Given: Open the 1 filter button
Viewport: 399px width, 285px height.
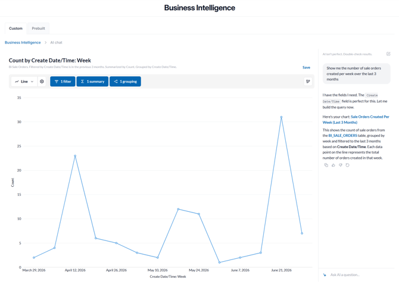Looking at the screenshot, I should (63, 82).
